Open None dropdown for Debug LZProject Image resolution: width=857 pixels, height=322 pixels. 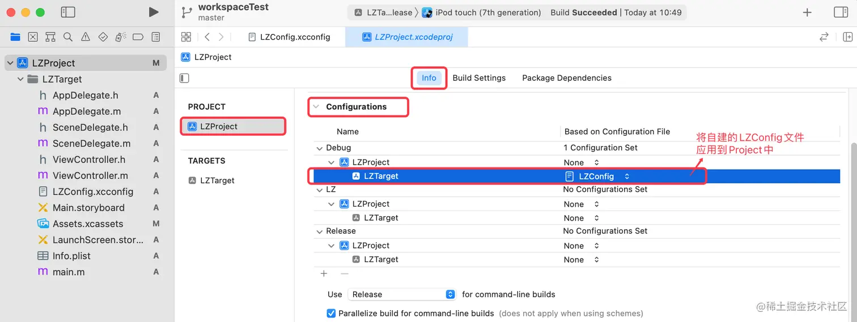click(x=582, y=162)
